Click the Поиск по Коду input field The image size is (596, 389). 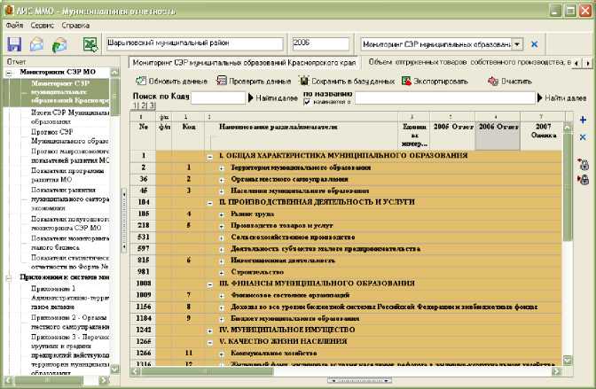click(217, 97)
